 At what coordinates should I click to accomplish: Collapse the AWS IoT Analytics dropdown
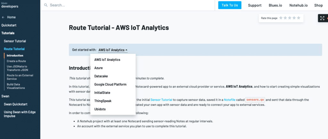[113, 50]
